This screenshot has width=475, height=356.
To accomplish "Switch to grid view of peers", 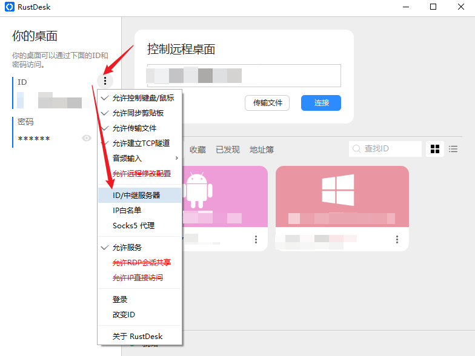I will (435, 149).
